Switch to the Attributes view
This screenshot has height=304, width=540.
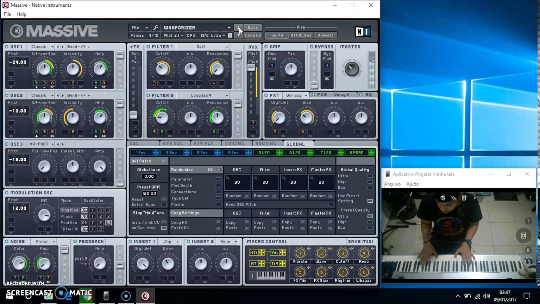(x=301, y=35)
